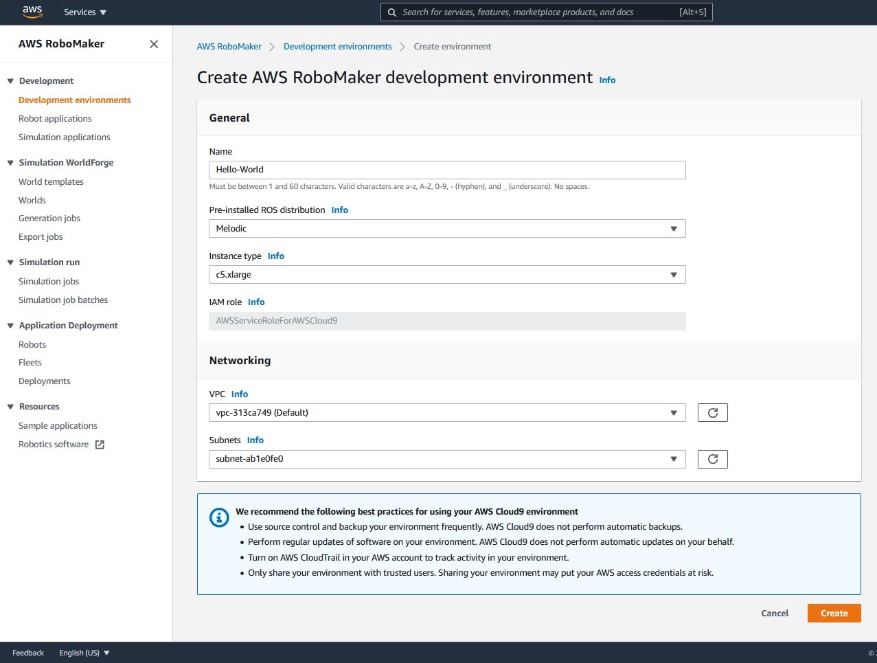
Task: Open World templates page
Action: (x=51, y=182)
